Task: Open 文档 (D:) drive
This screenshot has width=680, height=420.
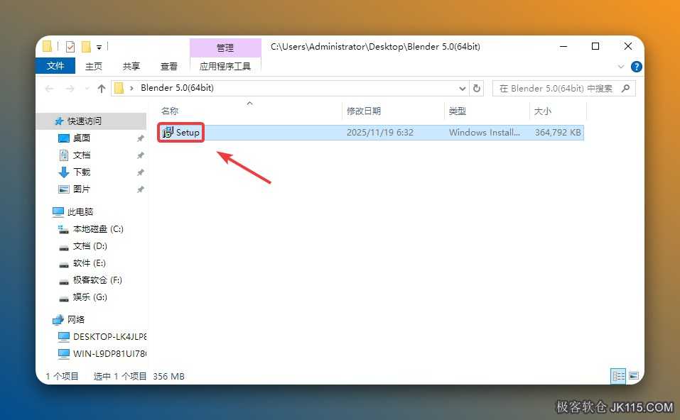Action: 90,246
